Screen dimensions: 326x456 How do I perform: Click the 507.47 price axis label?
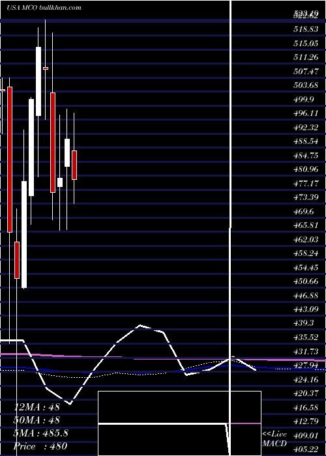pyautogui.click(x=306, y=72)
